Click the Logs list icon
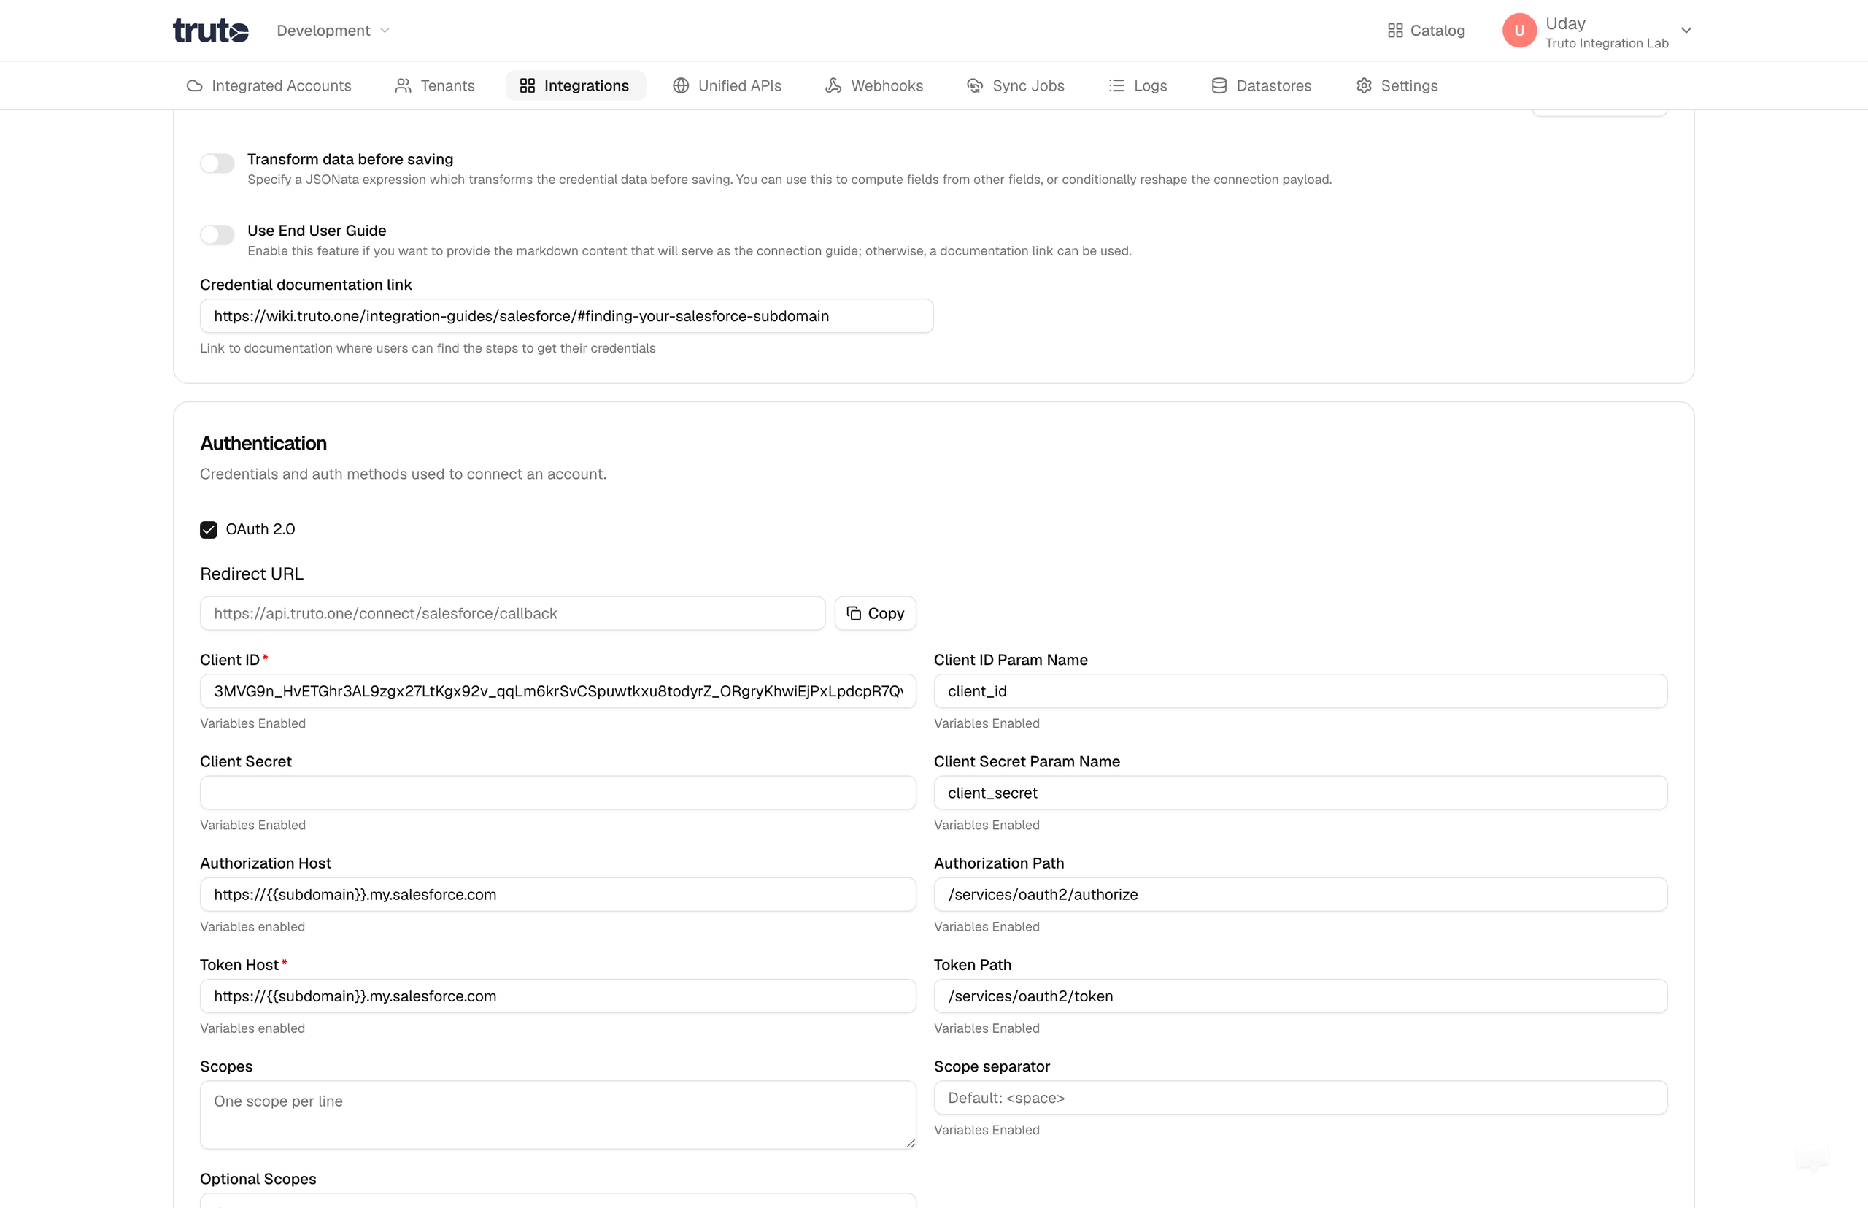Viewport: 1868px width, 1208px height. [1116, 85]
